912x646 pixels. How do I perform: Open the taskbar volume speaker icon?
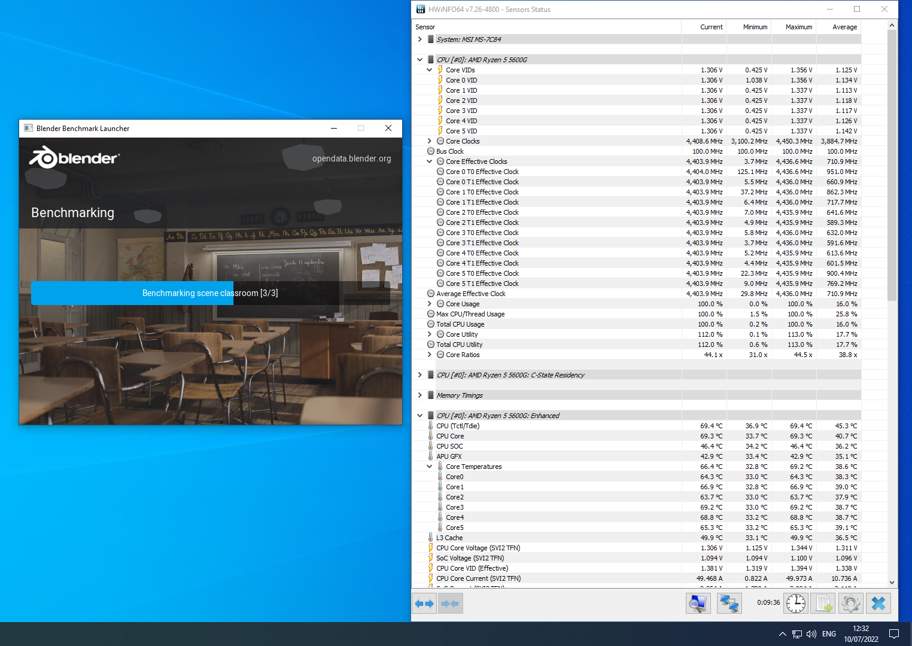[x=811, y=634]
